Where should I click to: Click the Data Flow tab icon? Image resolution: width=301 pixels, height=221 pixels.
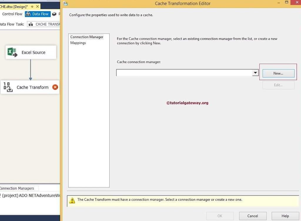[28, 14]
